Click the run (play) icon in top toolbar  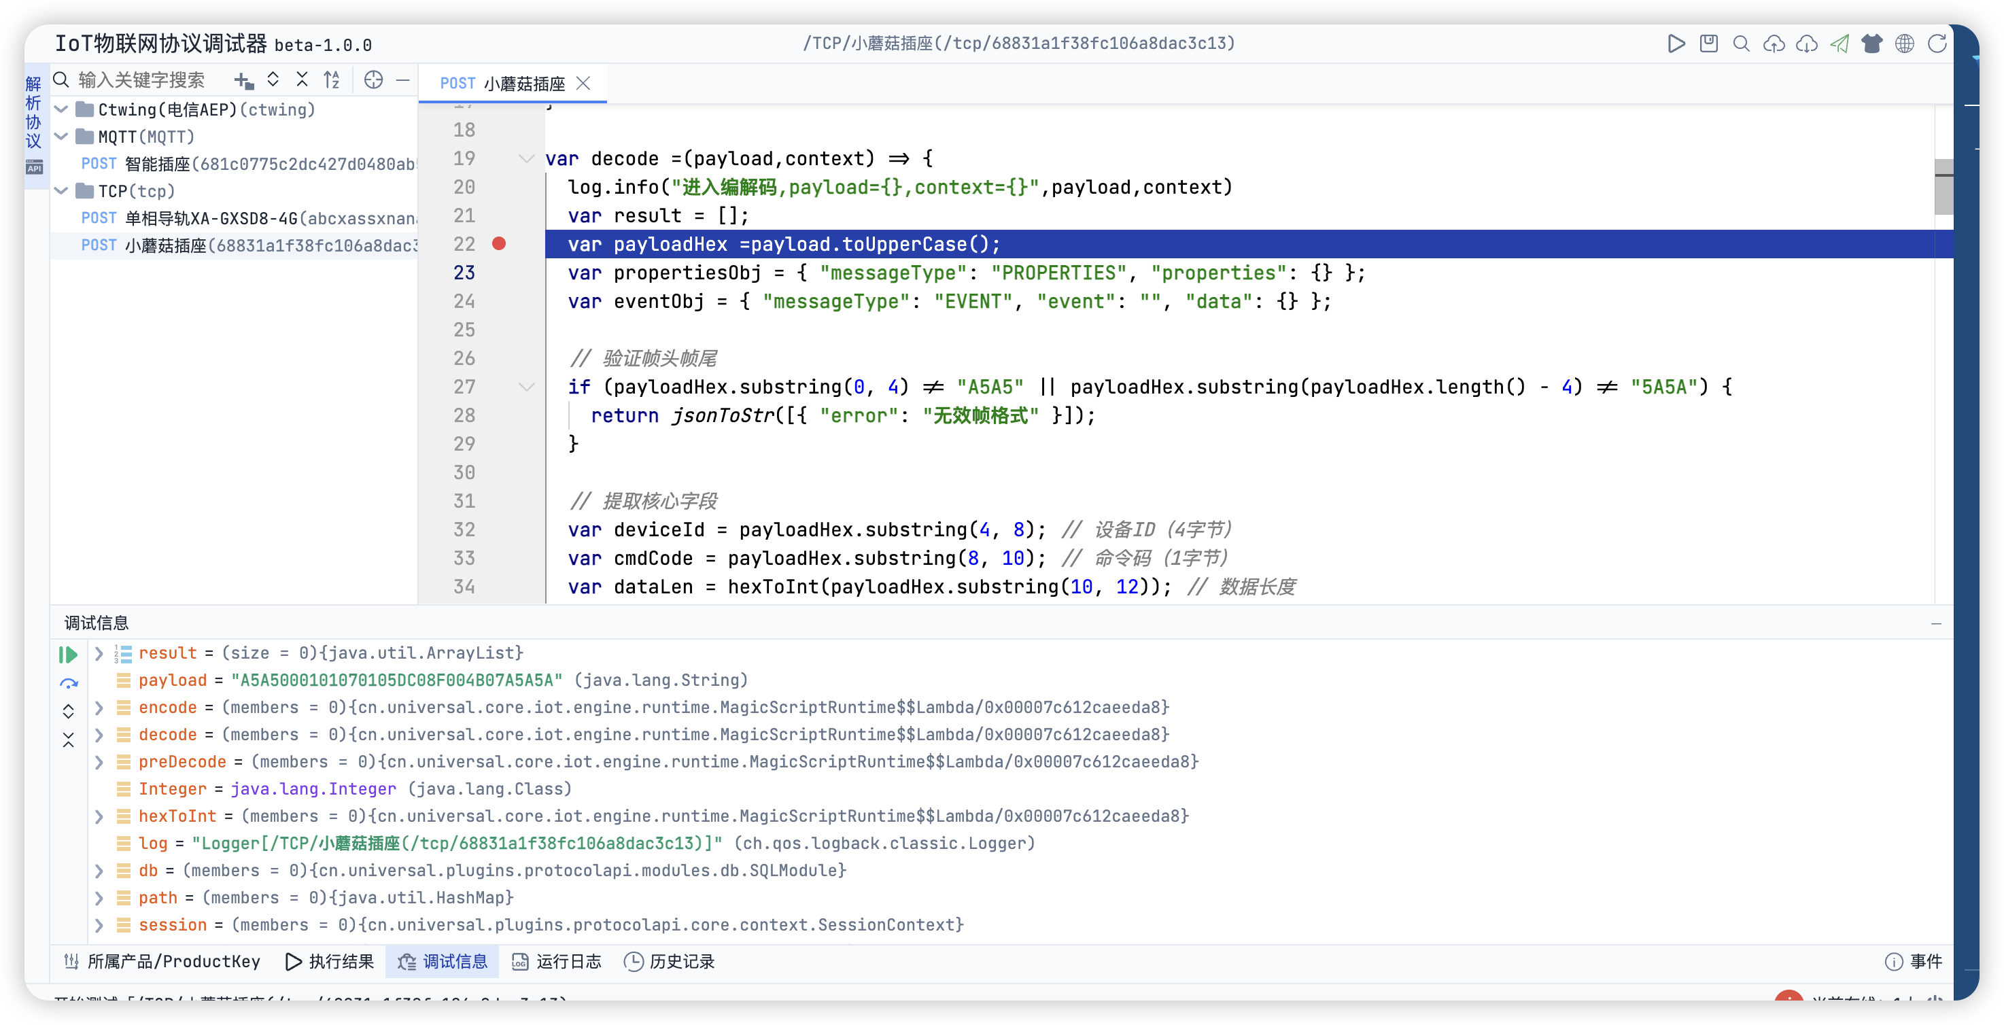[x=1676, y=44]
